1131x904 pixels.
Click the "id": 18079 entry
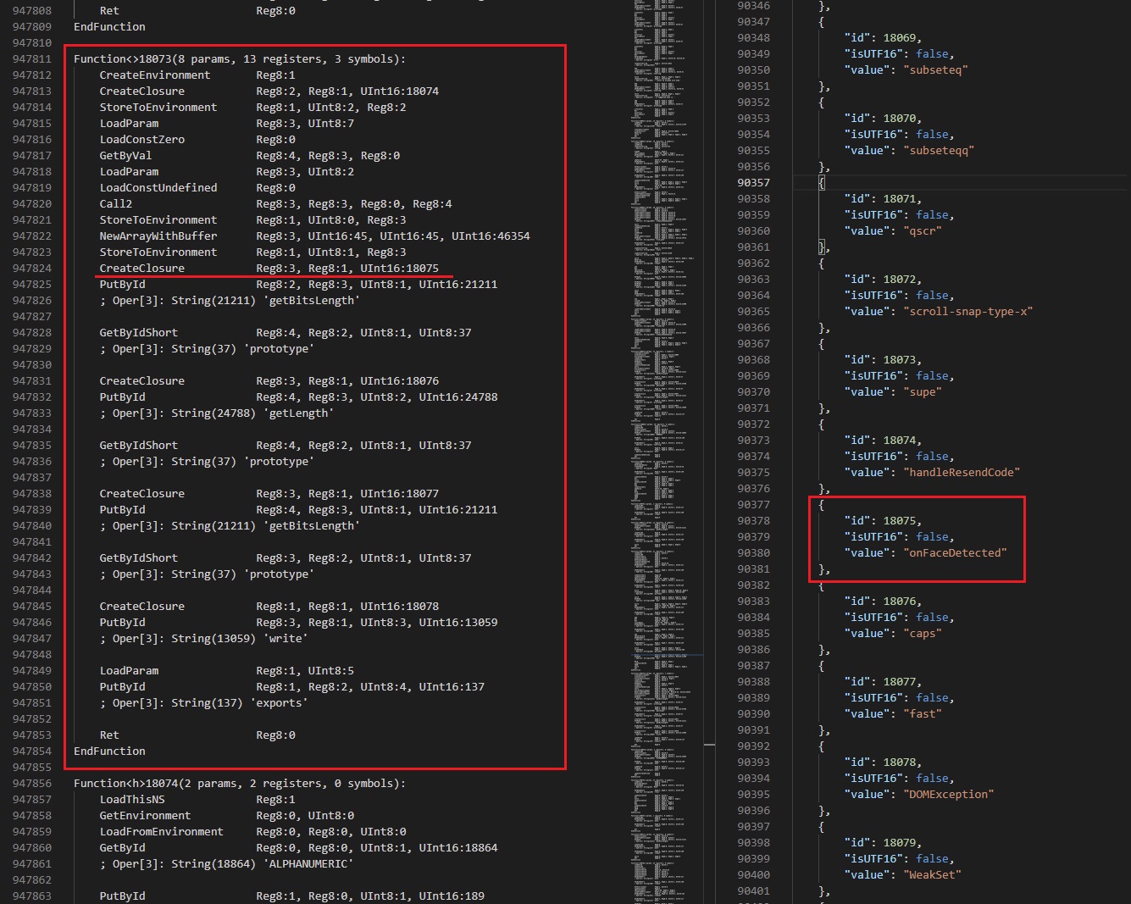tap(883, 843)
